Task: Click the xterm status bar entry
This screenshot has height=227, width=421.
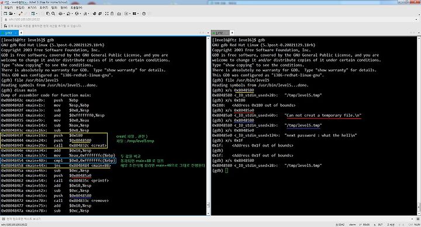Action: [x=352, y=225]
